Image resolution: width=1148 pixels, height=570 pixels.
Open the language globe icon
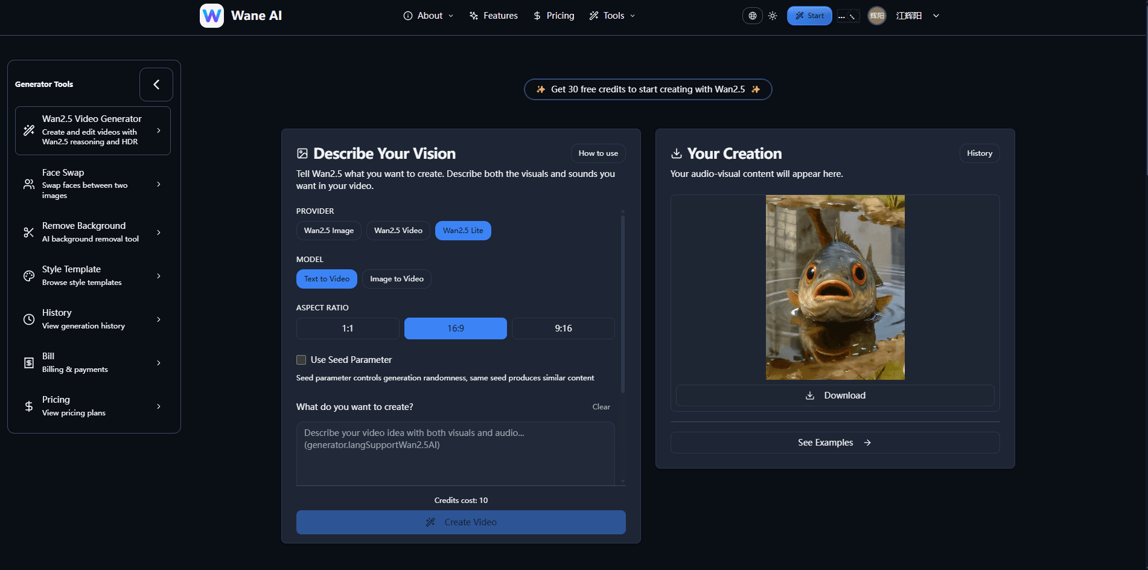tap(752, 16)
